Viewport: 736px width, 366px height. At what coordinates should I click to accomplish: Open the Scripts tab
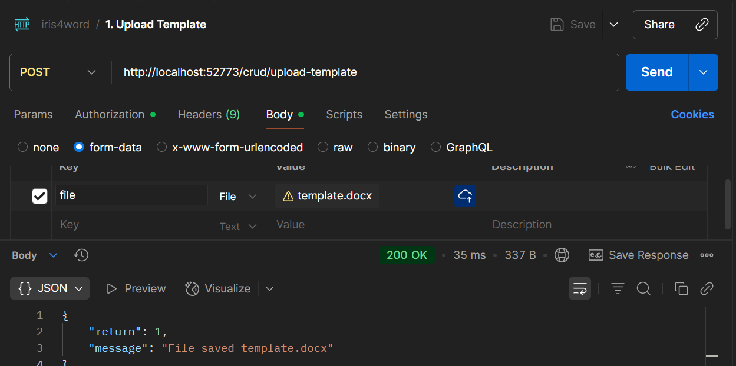pos(344,114)
